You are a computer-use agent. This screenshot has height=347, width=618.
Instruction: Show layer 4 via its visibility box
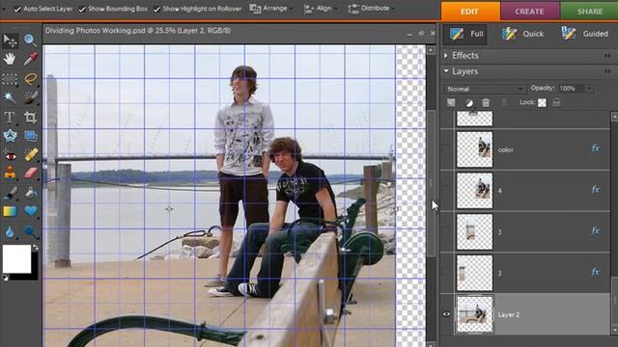pos(446,191)
